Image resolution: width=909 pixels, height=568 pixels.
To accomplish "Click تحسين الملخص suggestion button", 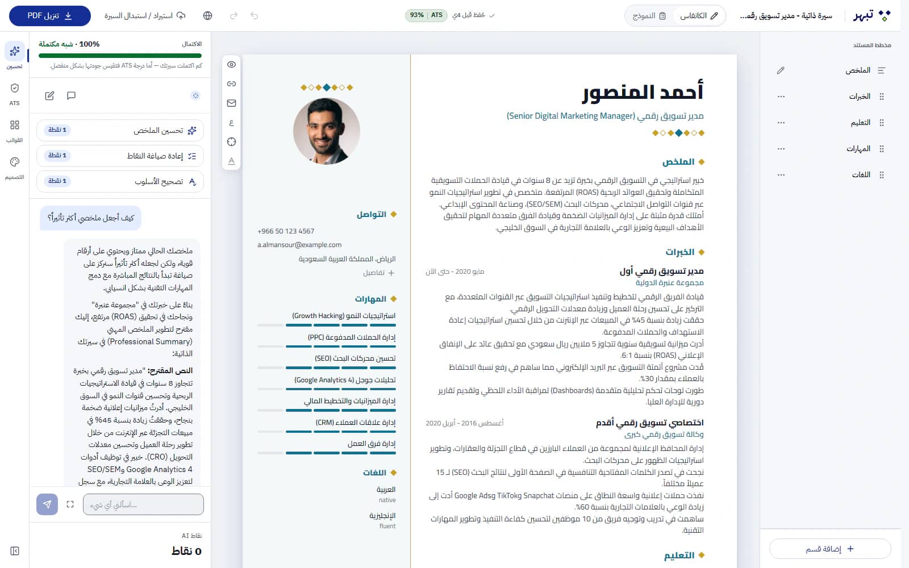I will click(x=120, y=130).
